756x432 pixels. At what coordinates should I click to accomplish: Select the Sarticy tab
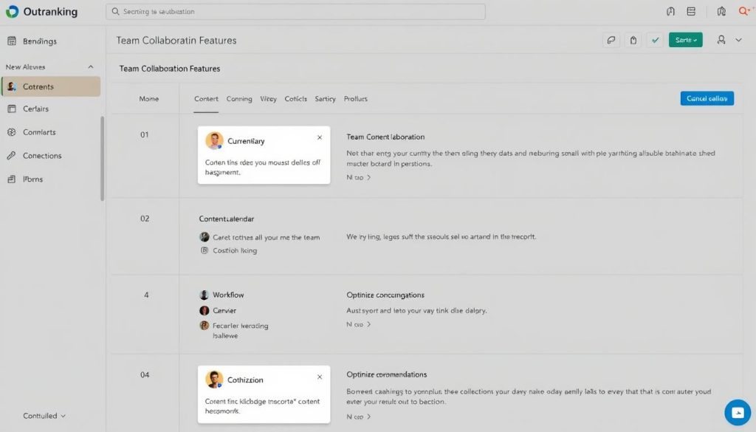pyautogui.click(x=325, y=99)
